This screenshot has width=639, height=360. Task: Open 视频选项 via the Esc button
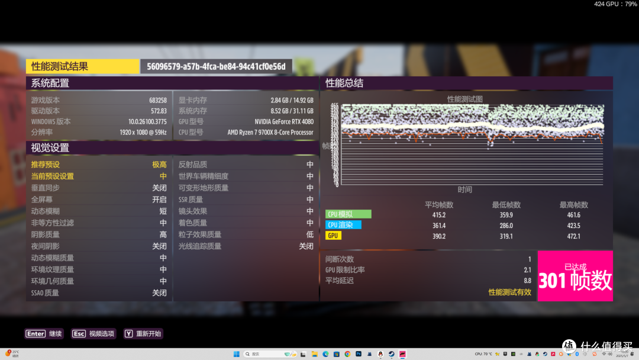[x=93, y=333]
